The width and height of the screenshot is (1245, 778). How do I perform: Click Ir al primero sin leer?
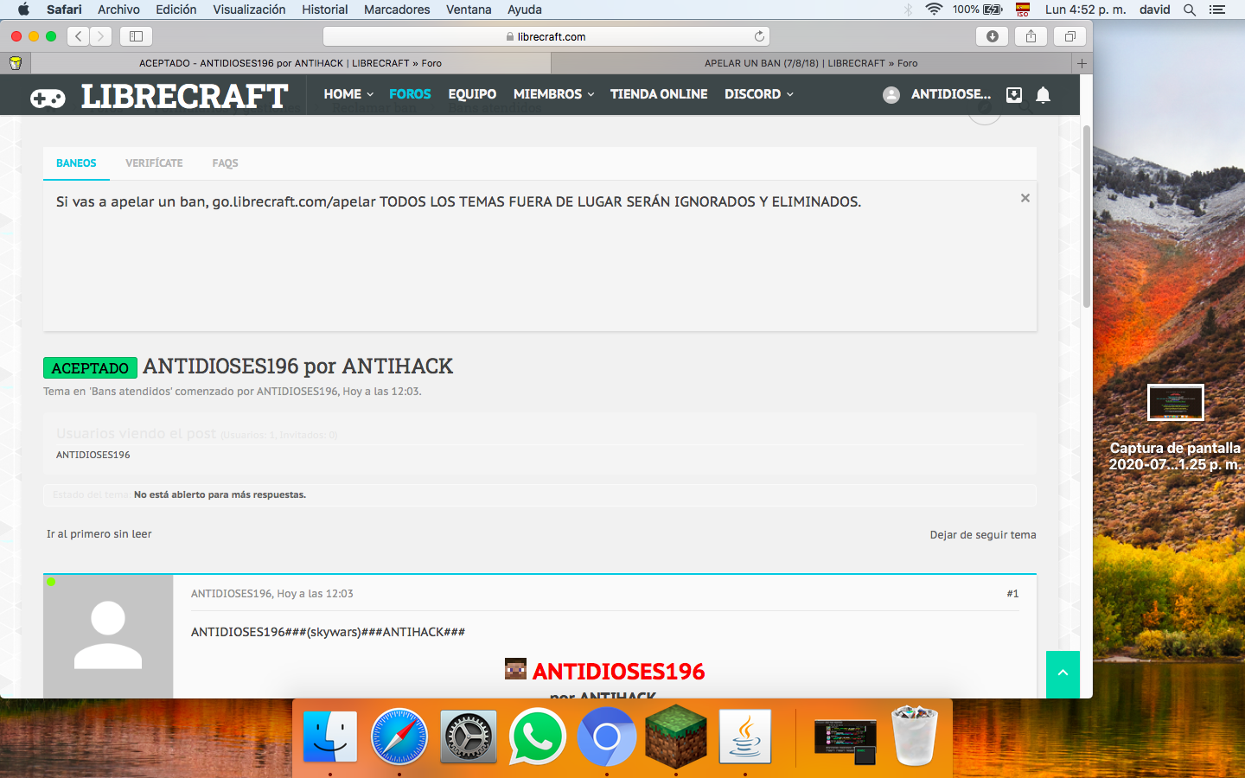coord(99,534)
